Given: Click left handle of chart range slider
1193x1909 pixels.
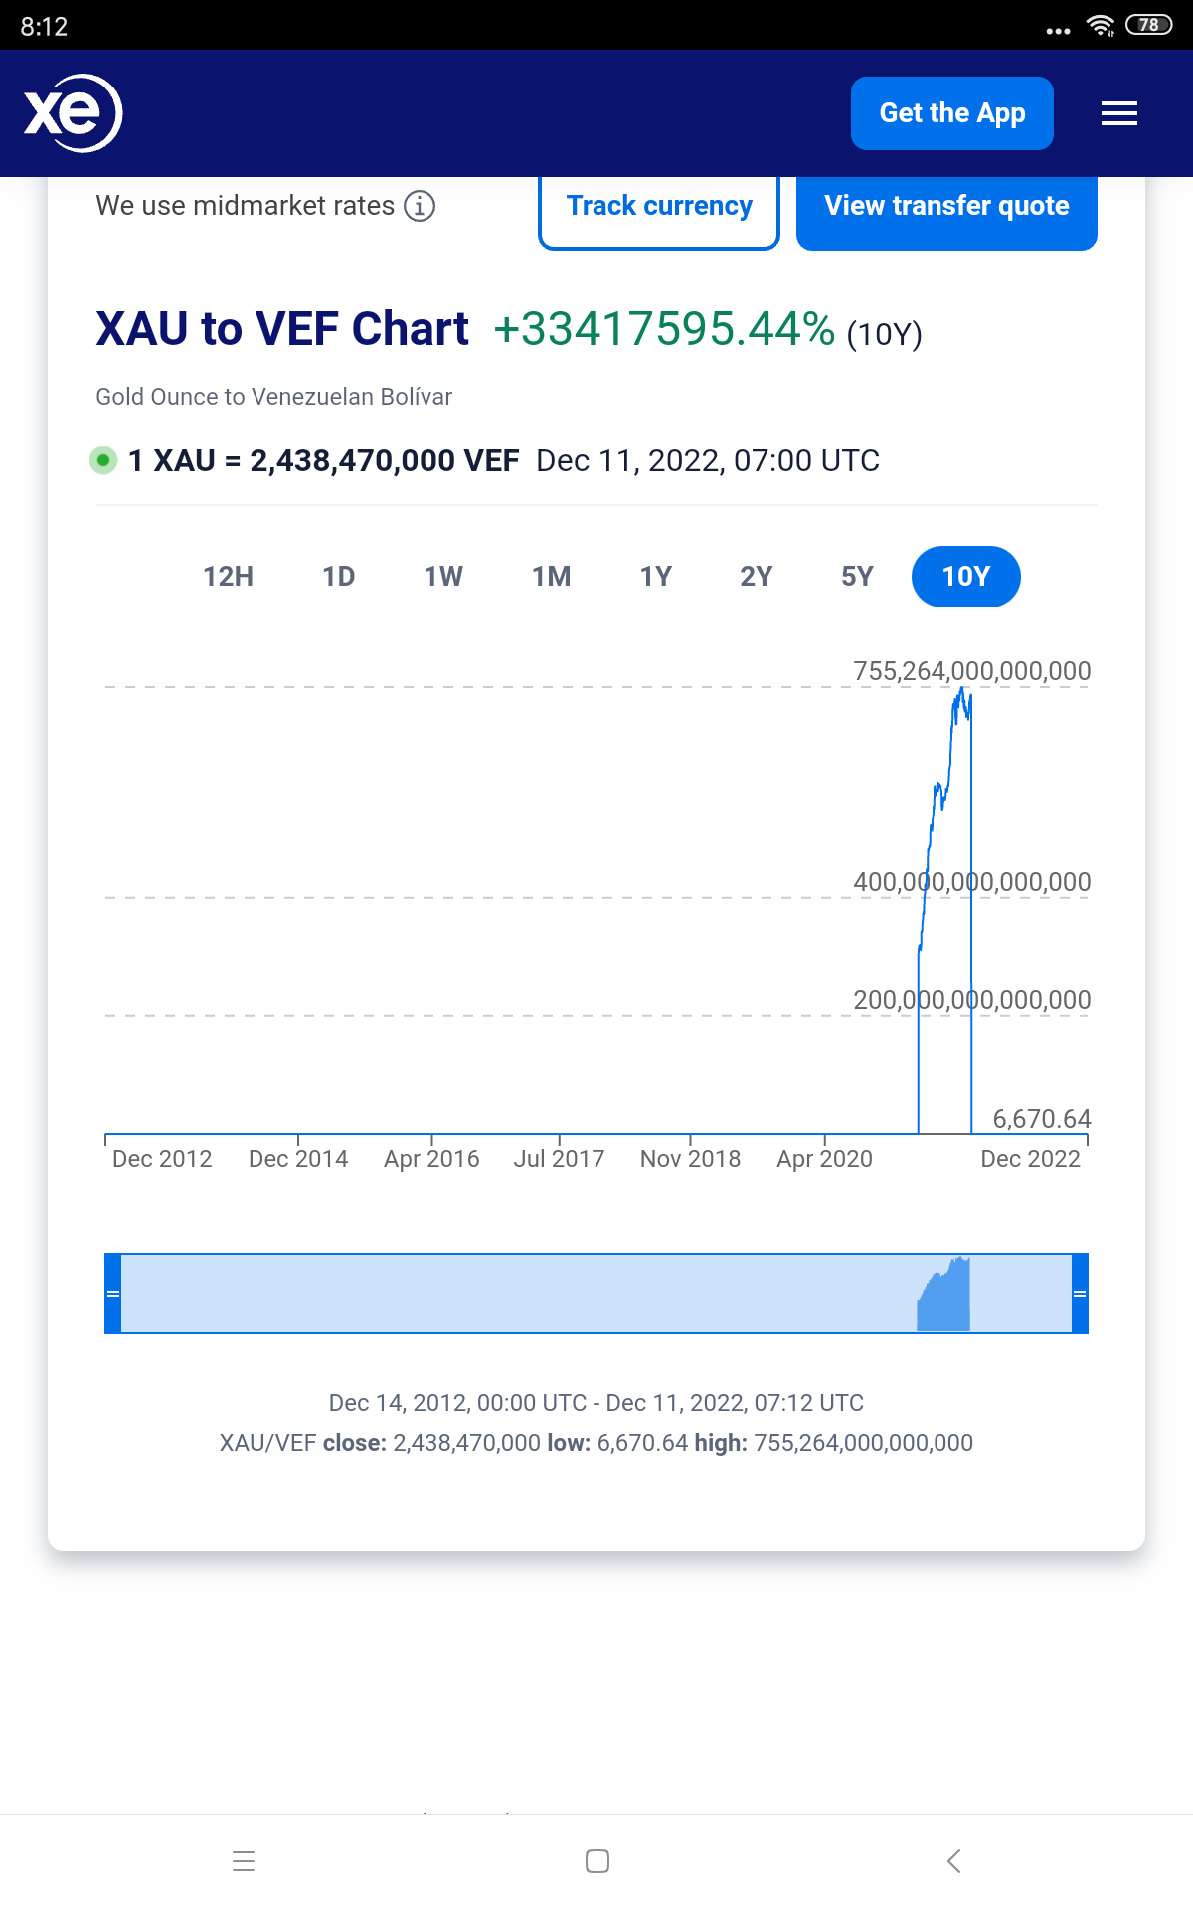Looking at the screenshot, I should click(113, 1293).
